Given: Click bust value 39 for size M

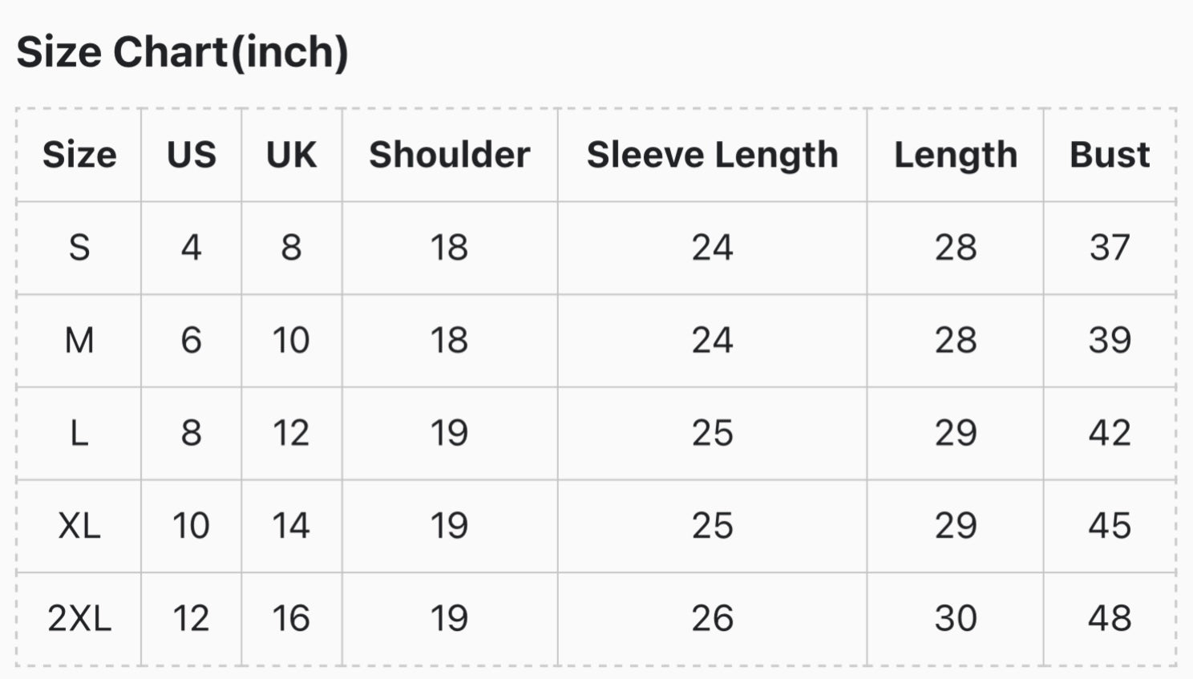Looking at the screenshot, I should 1110,341.
